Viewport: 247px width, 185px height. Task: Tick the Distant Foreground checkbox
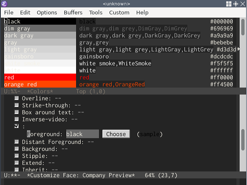point(16,142)
